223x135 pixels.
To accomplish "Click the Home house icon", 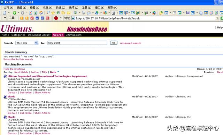I will (41, 13).
